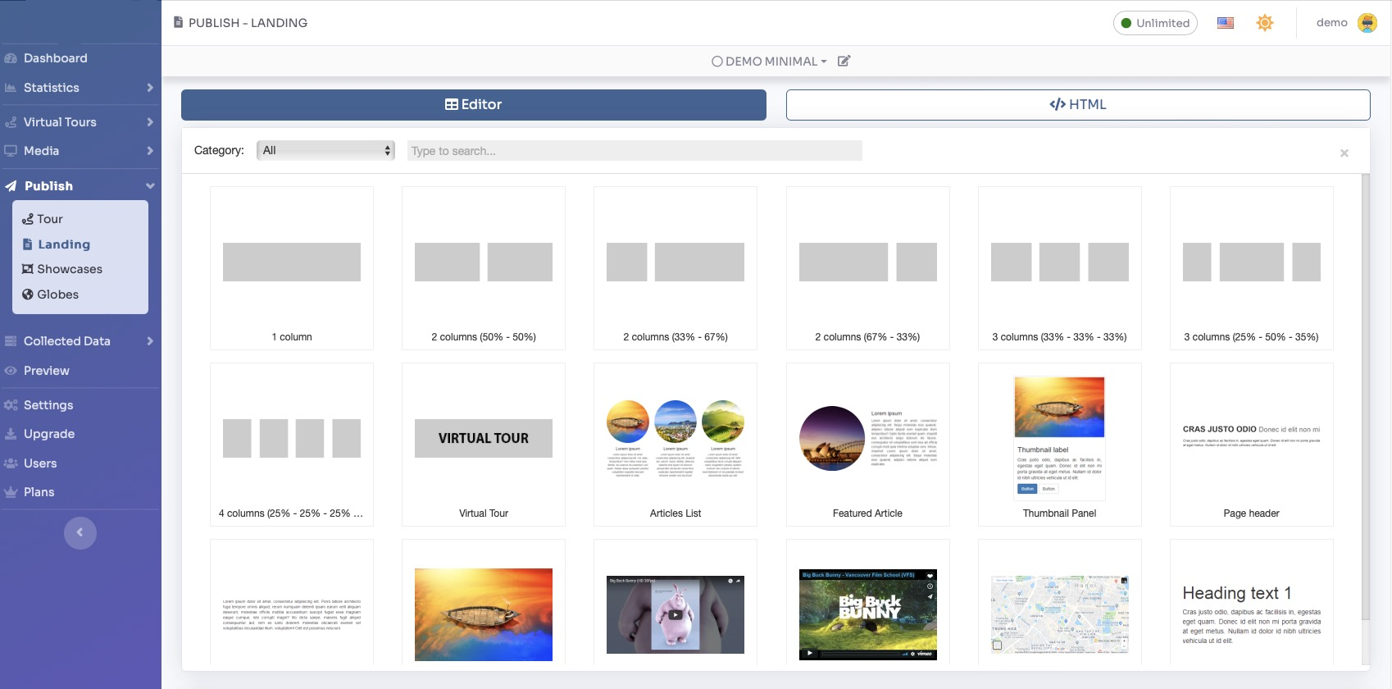The image size is (1392, 689).
Task: Click the Virtual Tours route icon
Action: coord(11,122)
